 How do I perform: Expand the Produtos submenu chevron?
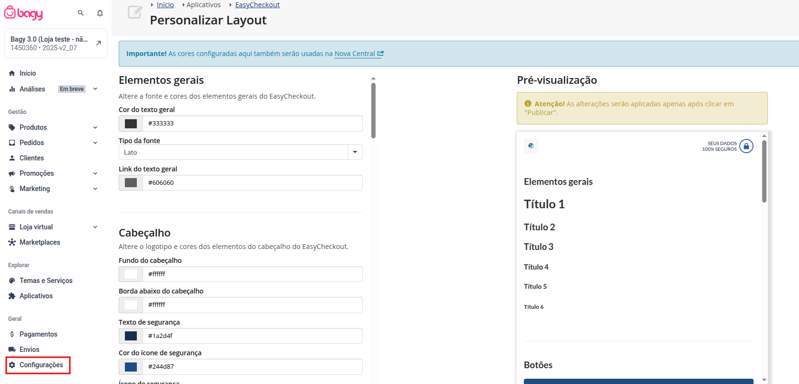[x=95, y=127]
